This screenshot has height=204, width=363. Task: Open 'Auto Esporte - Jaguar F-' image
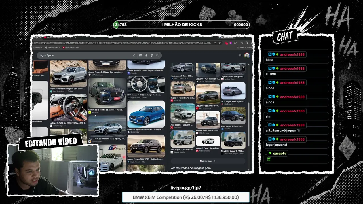coord(183,113)
